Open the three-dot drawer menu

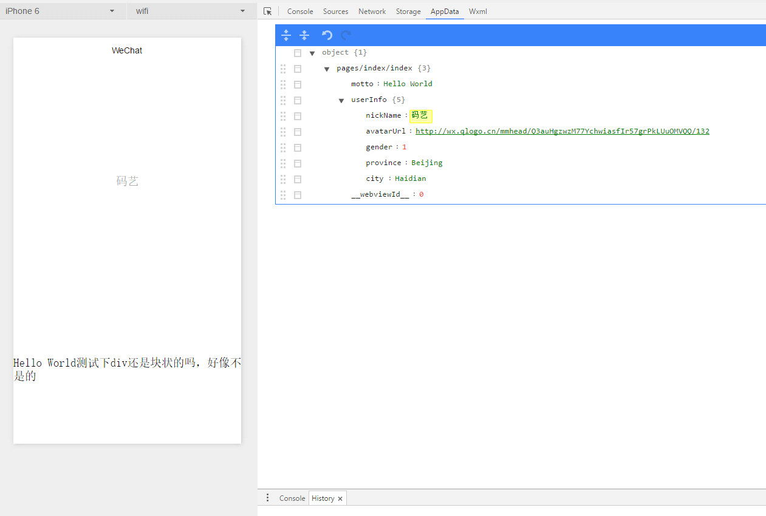[x=267, y=498]
